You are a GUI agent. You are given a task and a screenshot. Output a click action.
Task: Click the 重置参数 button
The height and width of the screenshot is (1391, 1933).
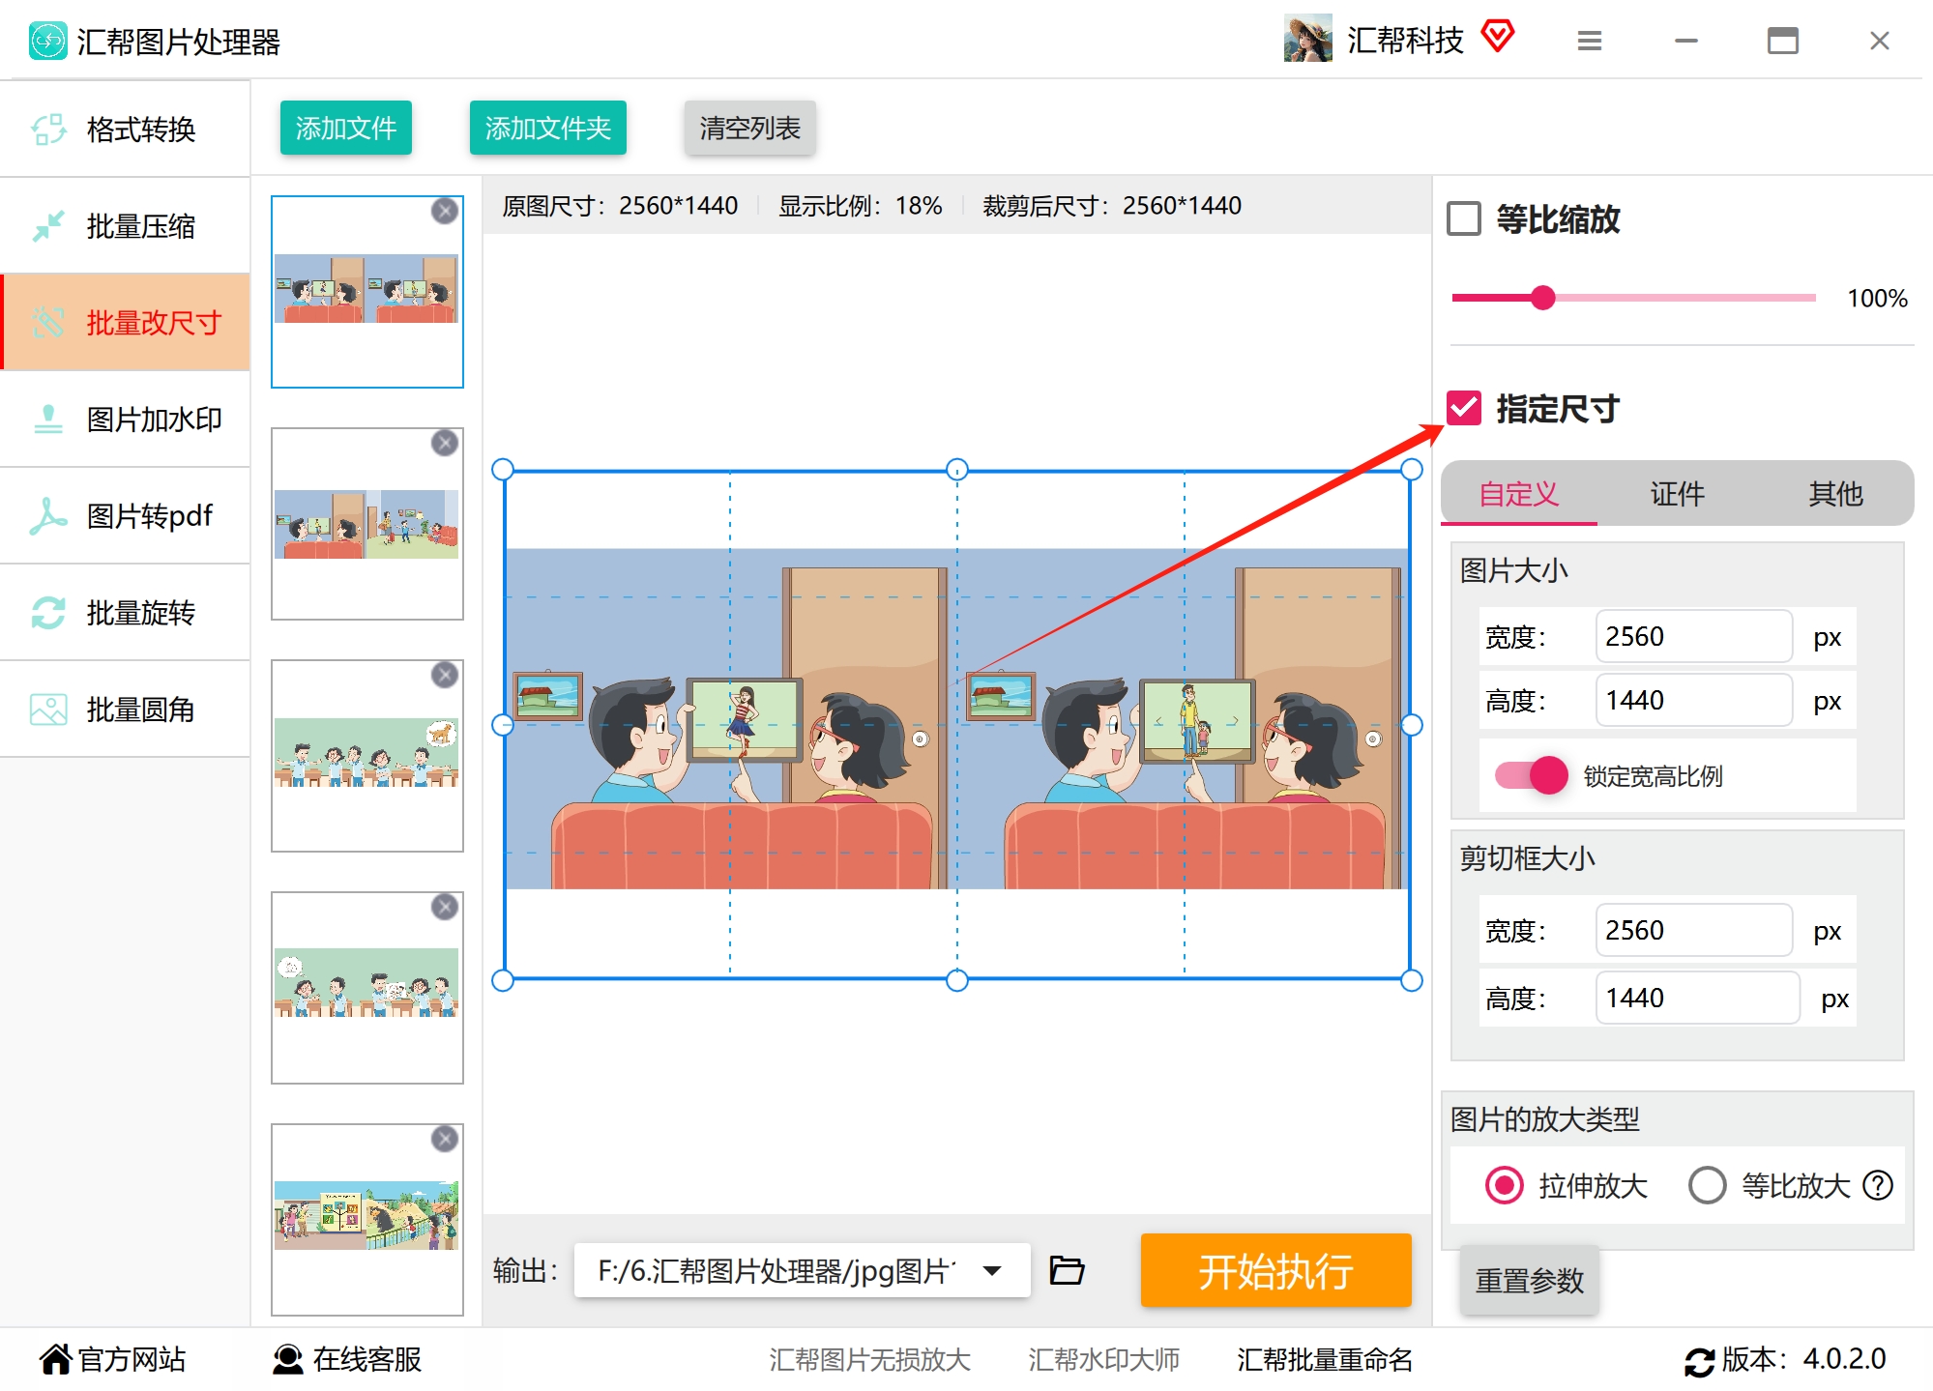tap(1530, 1280)
